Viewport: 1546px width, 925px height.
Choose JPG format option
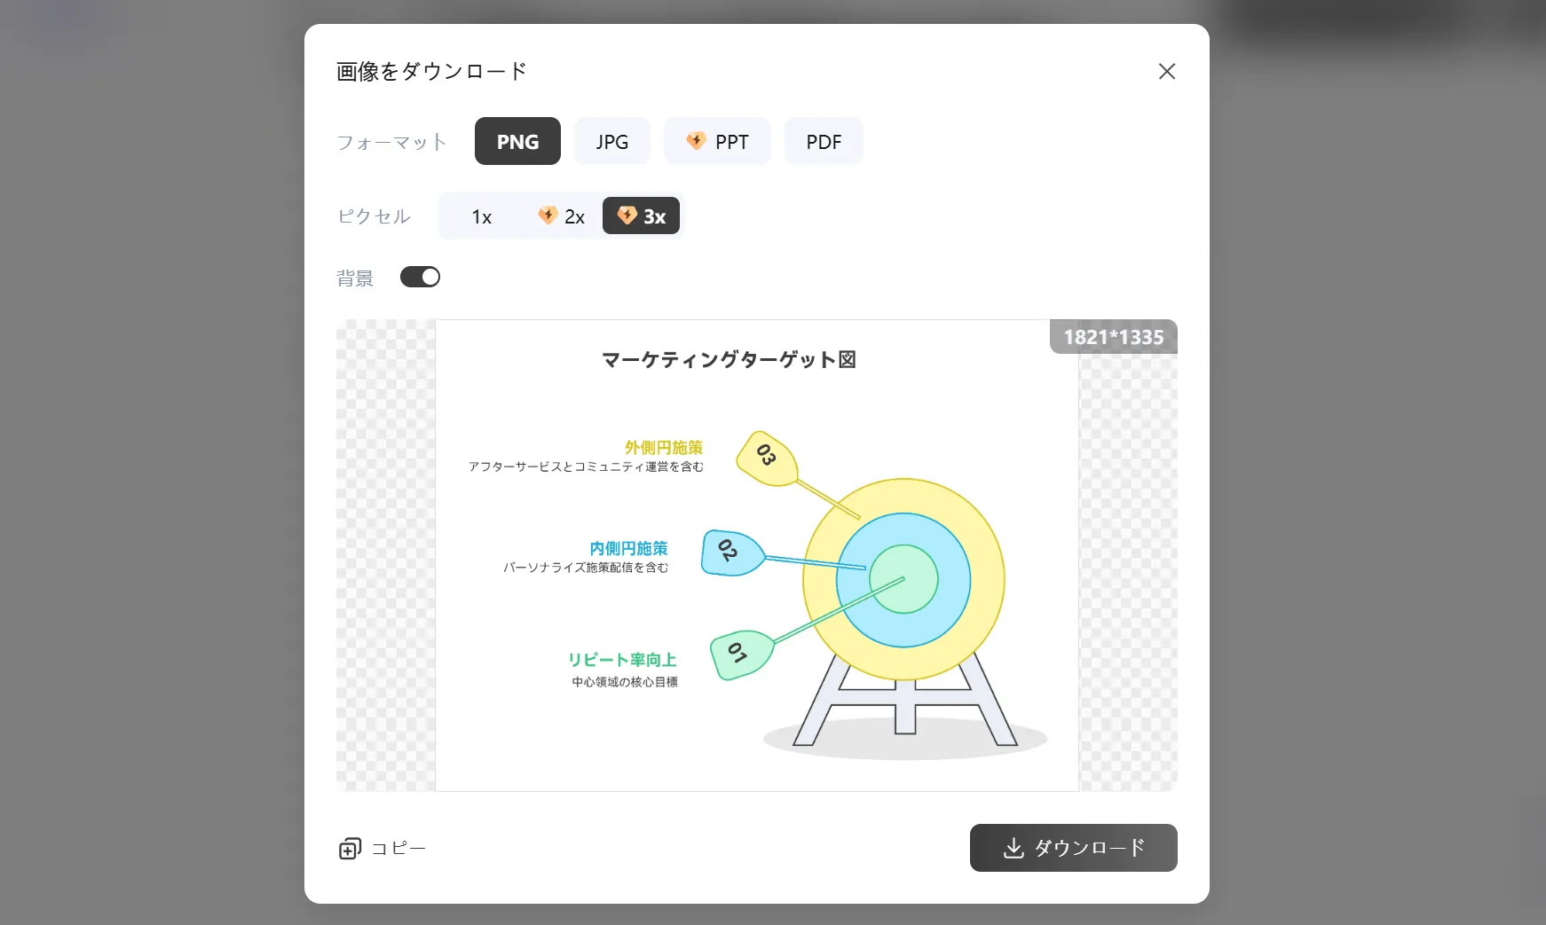[612, 141]
